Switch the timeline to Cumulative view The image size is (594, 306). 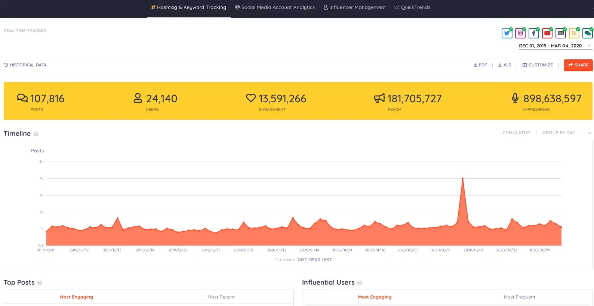pyautogui.click(x=516, y=133)
